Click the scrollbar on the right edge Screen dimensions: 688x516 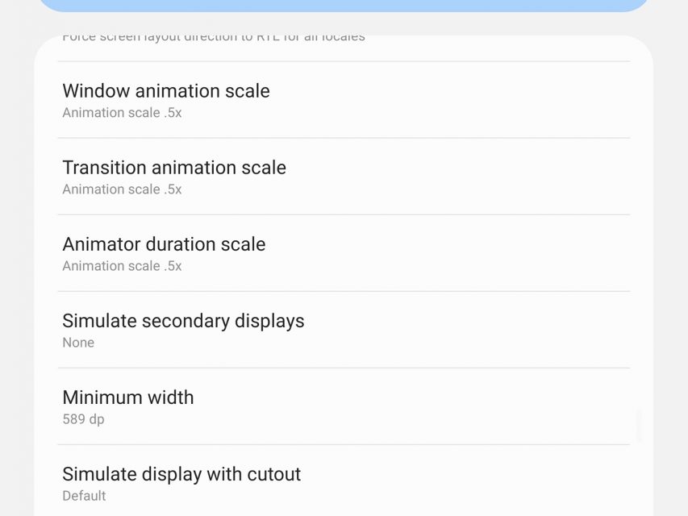(639, 425)
